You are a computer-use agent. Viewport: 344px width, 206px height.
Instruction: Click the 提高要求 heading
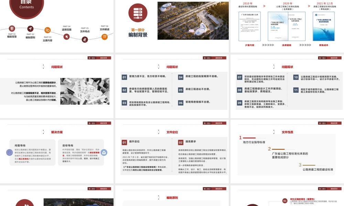[x=191, y=141]
